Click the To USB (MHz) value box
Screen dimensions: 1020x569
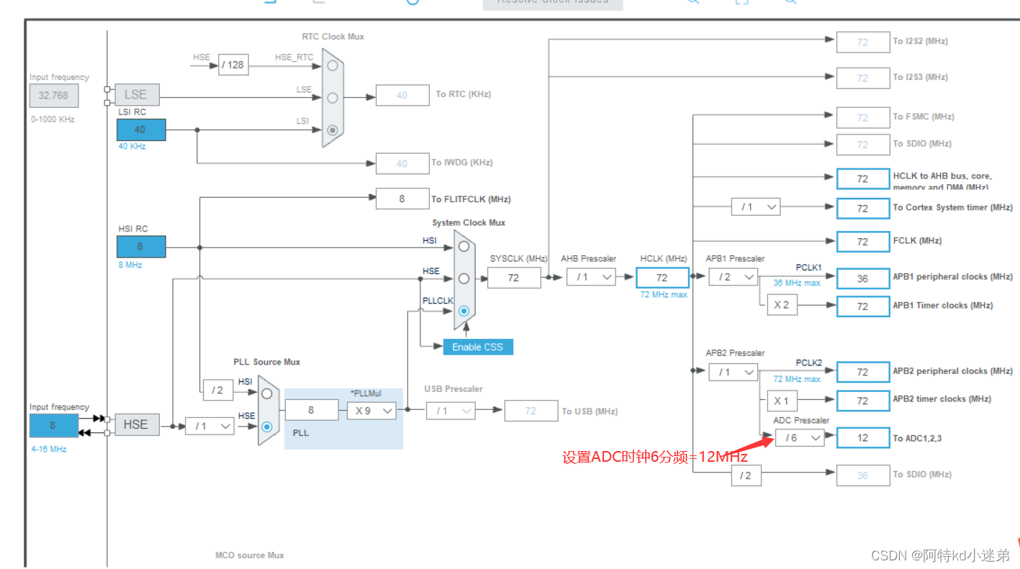point(531,411)
